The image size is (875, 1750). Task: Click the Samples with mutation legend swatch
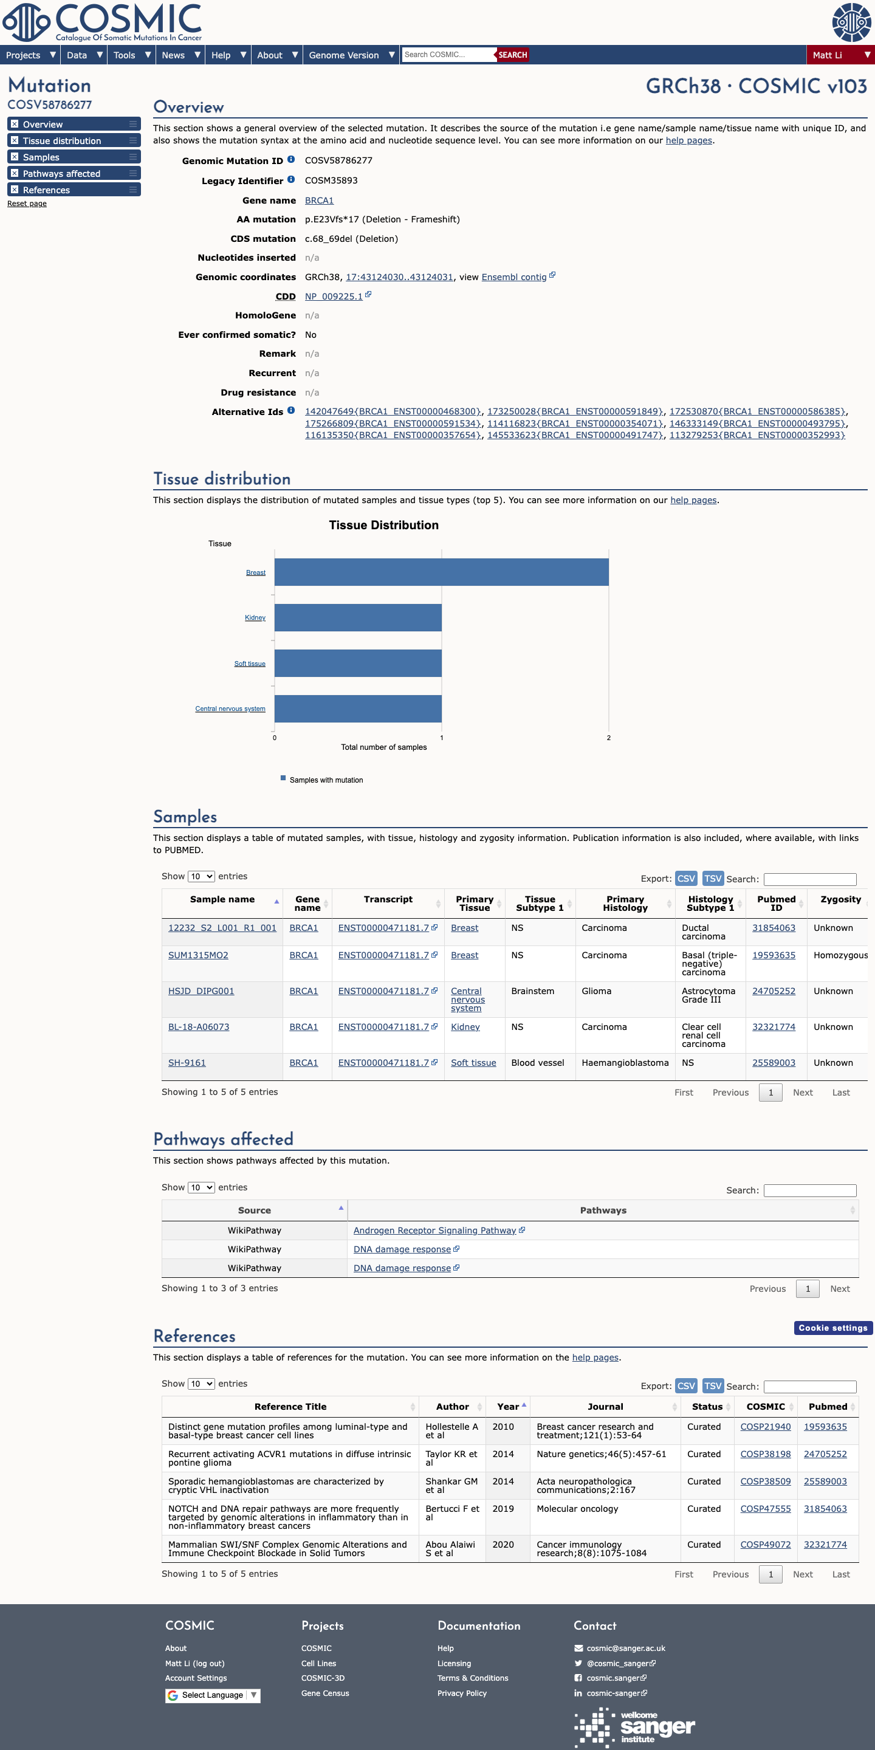point(283,778)
